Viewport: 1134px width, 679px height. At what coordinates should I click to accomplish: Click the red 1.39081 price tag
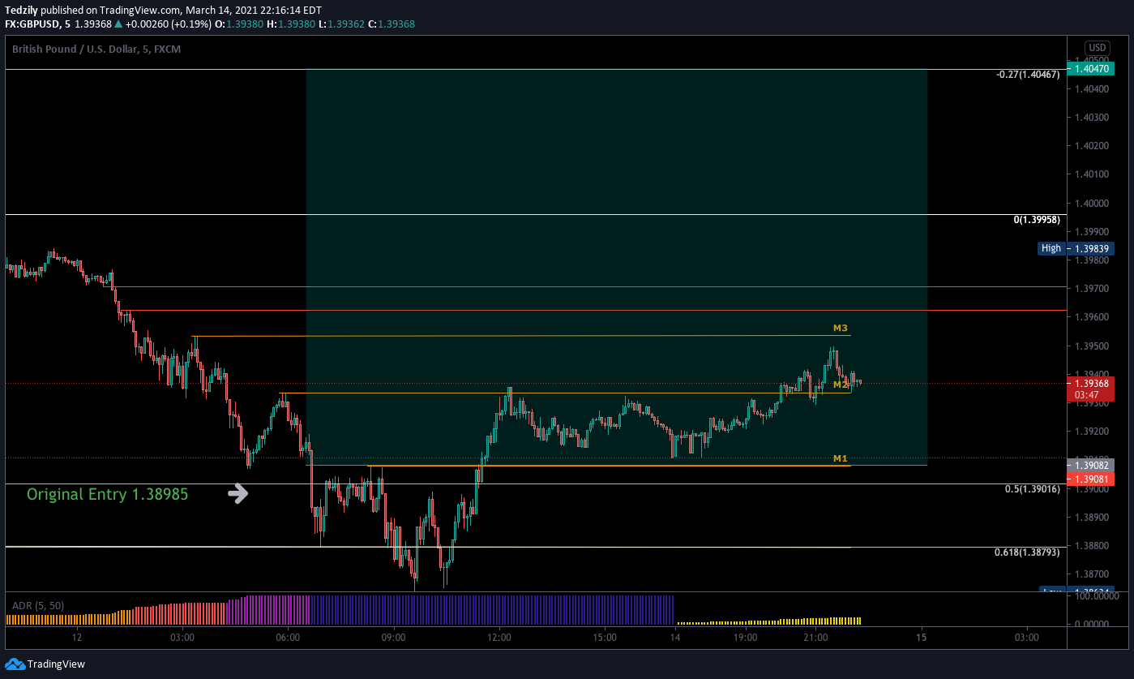click(1091, 479)
